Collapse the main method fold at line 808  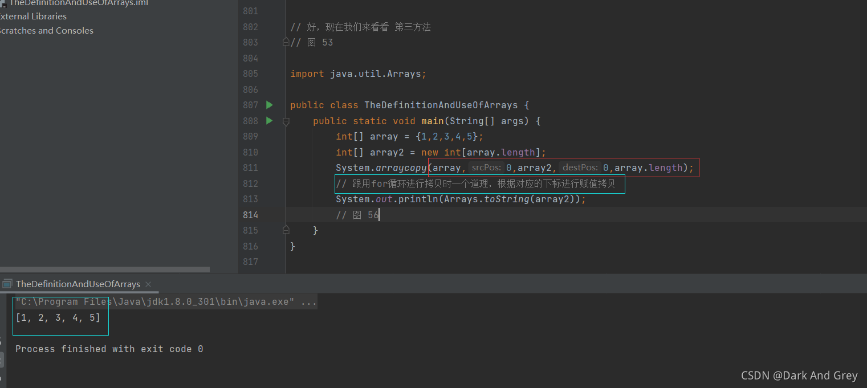click(x=286, y=121)
